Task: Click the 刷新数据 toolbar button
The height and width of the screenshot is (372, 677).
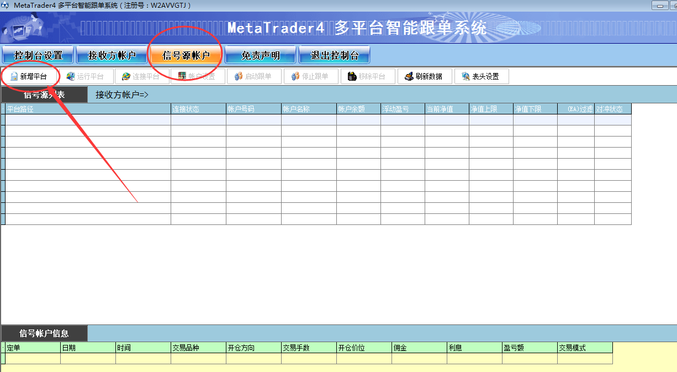Action: tap(425, 76)
